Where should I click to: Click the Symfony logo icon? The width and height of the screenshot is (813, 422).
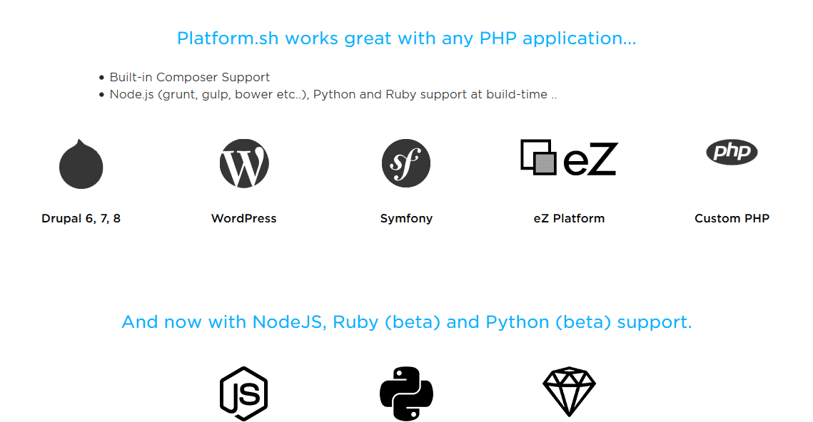click(406, 163)
